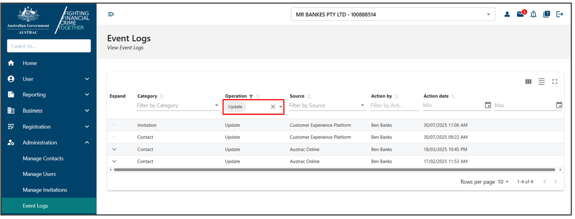
Task: Sort by the Operation column arrows icon
Action: click(258, 97)
